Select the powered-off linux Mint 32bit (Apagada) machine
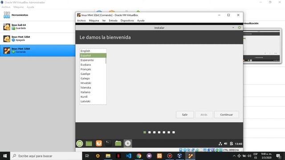This screenshot has width=285, height=160. coord(37,39)
